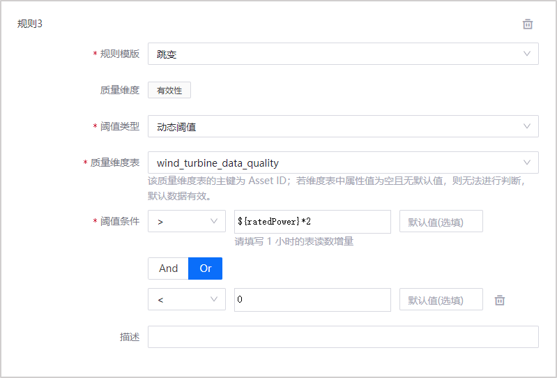Screen dimensions: 557x378
Task: Focus the ${ratedPower}*2 threshold expression field
Action: coord(312,222)
